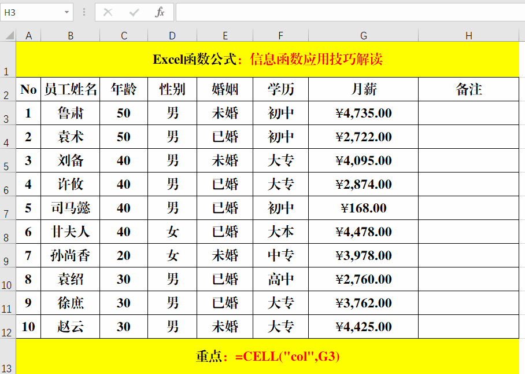Select column A header

tap(28, 35)
